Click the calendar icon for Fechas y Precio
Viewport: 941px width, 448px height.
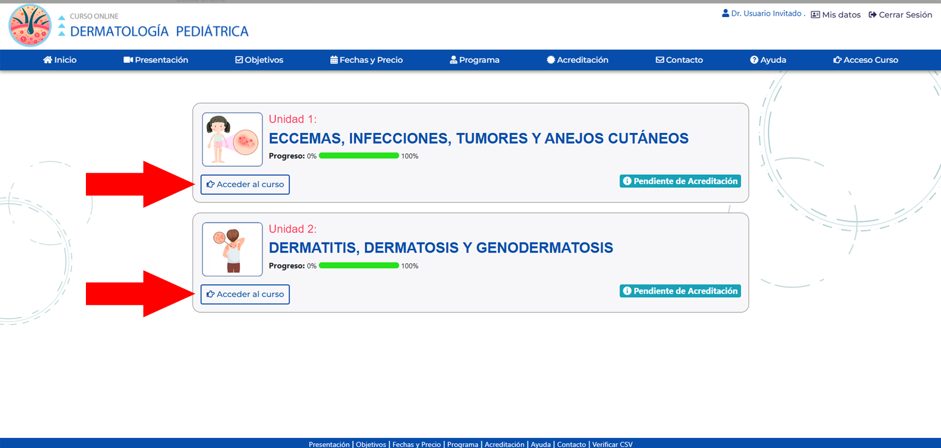click(x=334, y=60)
